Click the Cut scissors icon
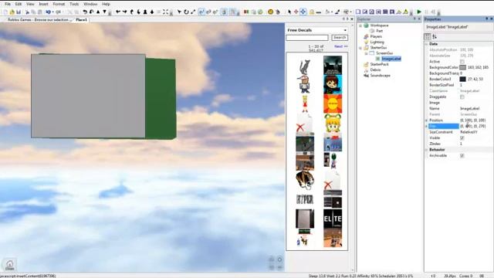 pyautogui.click(x=28, y=12)
